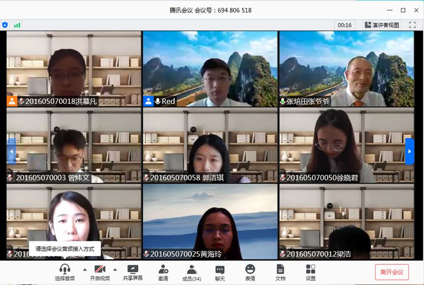Click the green network signal icon
This screenshot has height=285, width=424.
coord(17,25)
